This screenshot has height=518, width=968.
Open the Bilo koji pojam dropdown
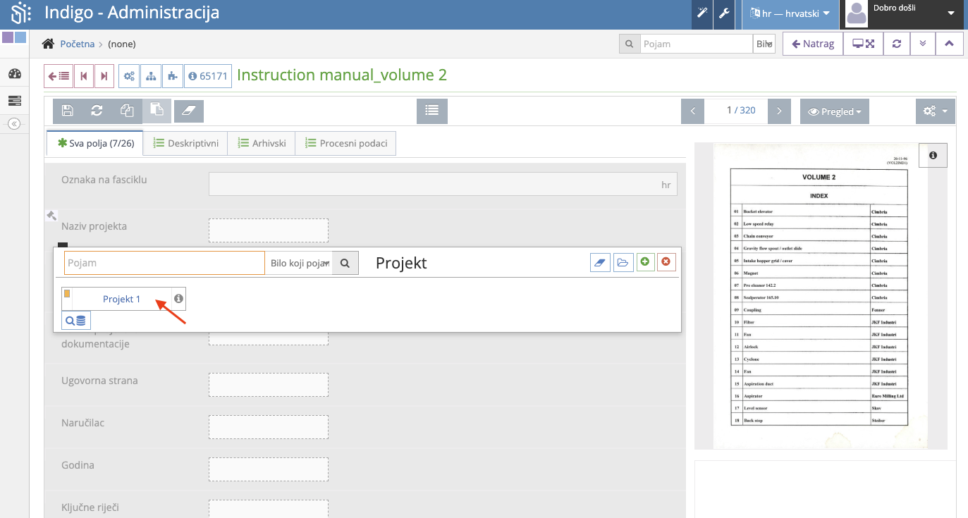tap(299, 263)
